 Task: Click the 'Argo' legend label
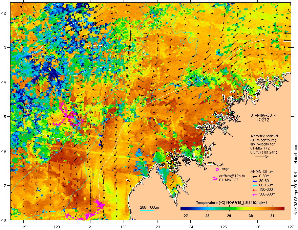coord(226,169)
